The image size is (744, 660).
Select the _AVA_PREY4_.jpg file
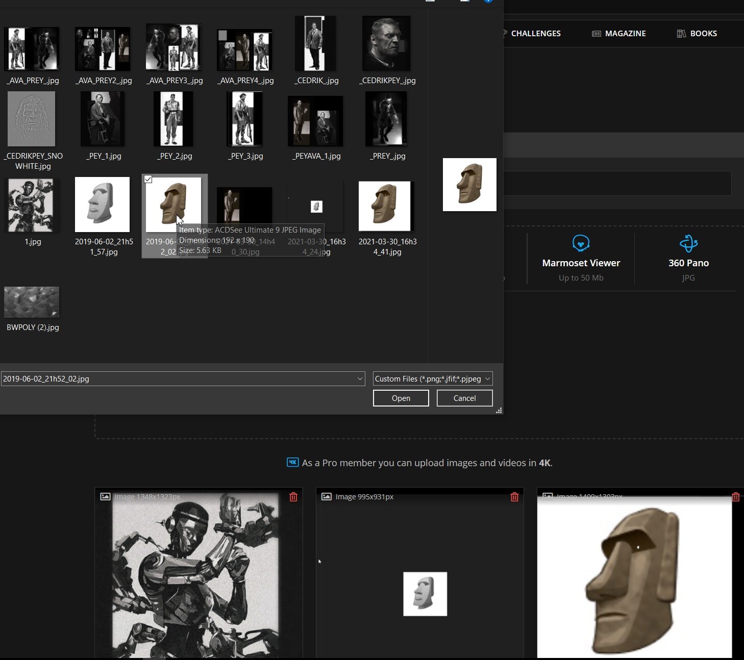[x=244, y=50]
